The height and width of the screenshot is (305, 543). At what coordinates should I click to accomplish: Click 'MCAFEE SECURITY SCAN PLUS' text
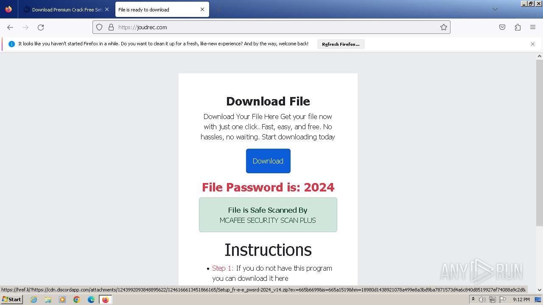[x=268, y=220]
